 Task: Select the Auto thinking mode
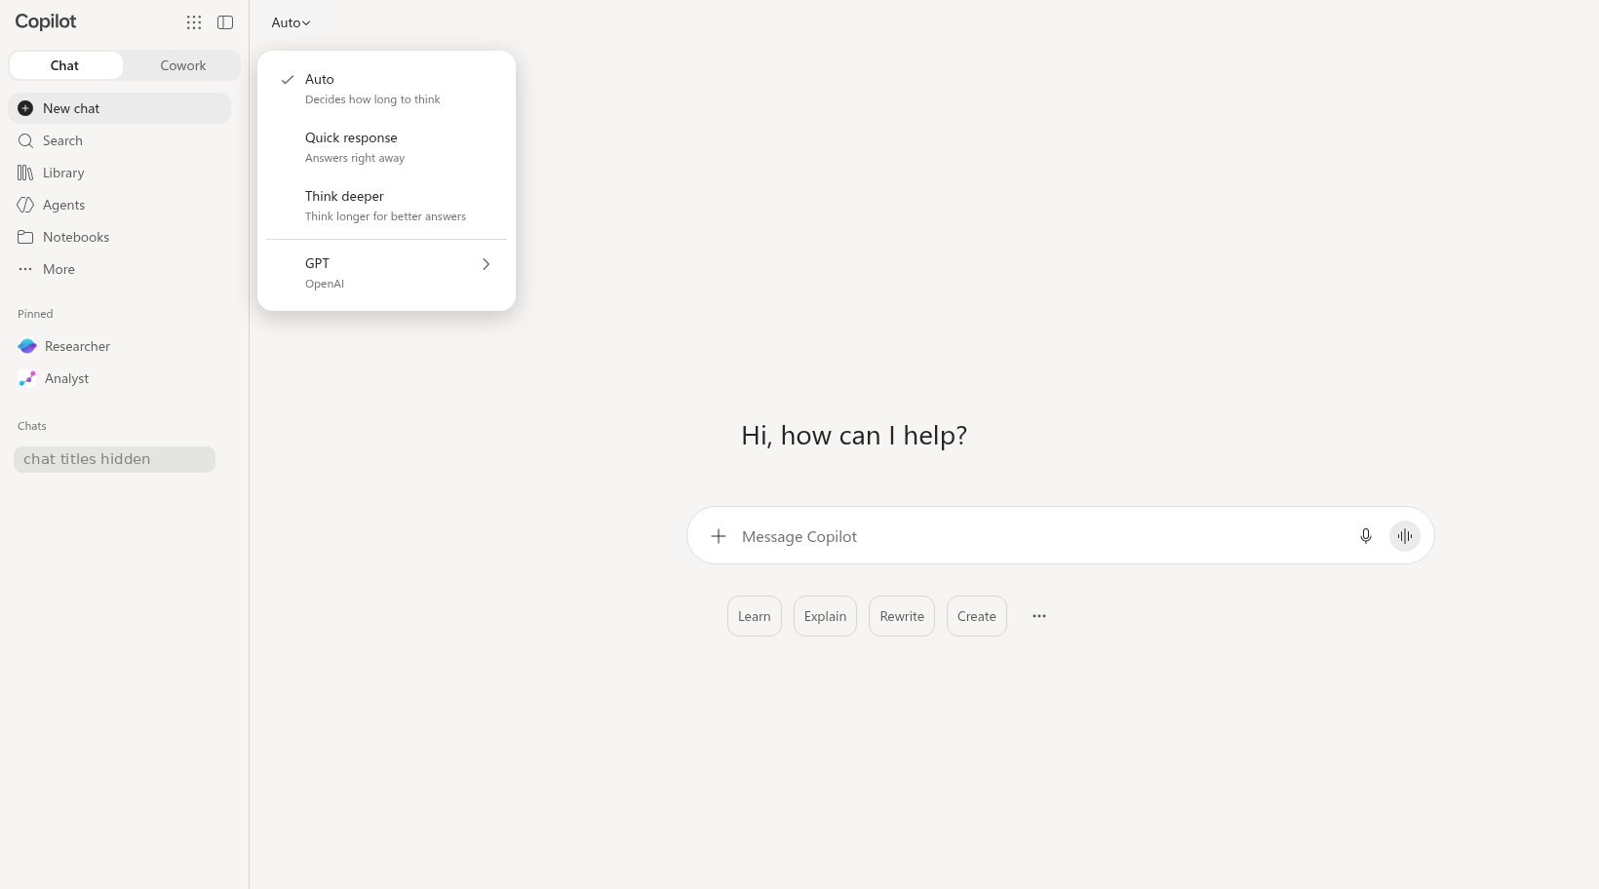pos(386,89)
